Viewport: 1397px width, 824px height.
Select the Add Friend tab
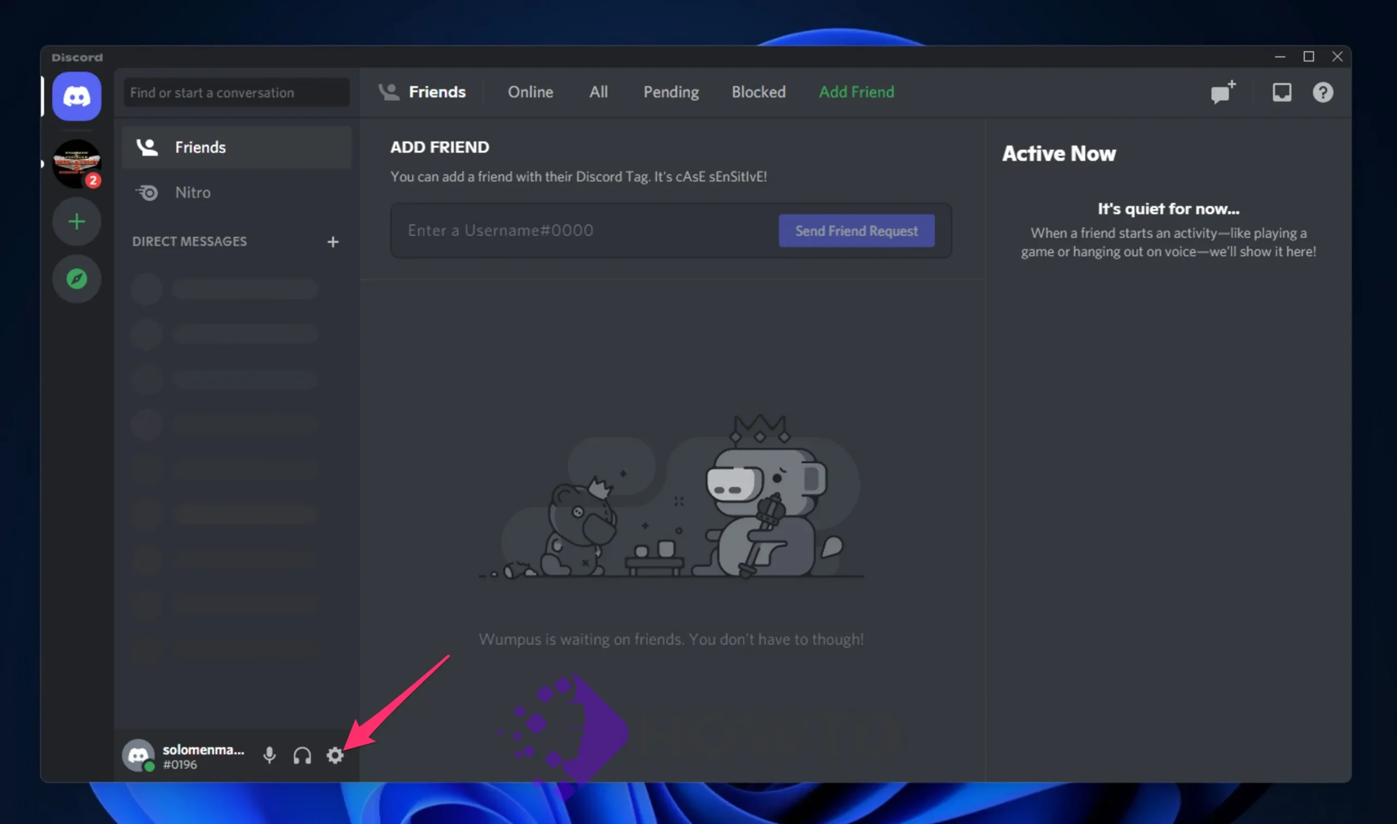[857, 92]
